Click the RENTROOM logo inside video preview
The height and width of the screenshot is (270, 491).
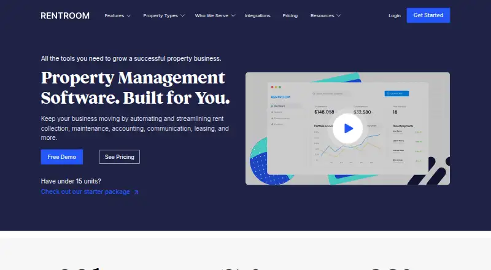(280, 97)
